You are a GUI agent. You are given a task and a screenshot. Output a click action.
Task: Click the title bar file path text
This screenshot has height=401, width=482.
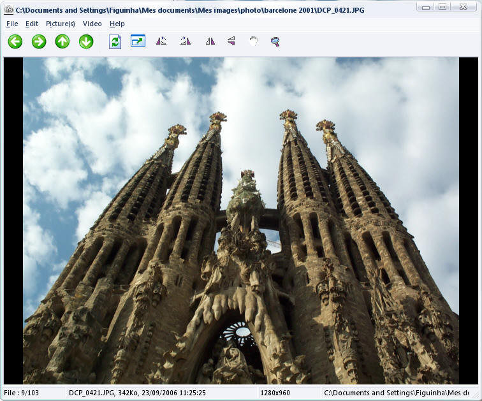(189, 10)
